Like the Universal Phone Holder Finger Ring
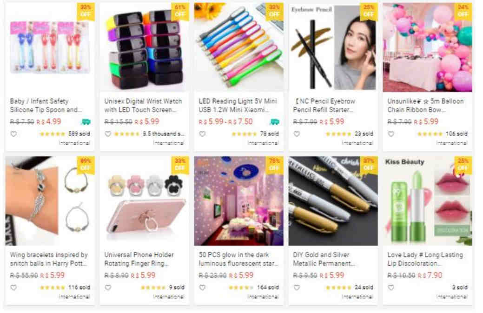 point(108,287)
